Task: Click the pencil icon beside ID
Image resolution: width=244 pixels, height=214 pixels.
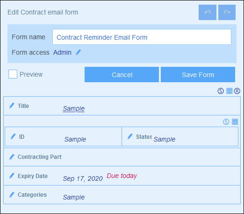Action: coord(13,136)
